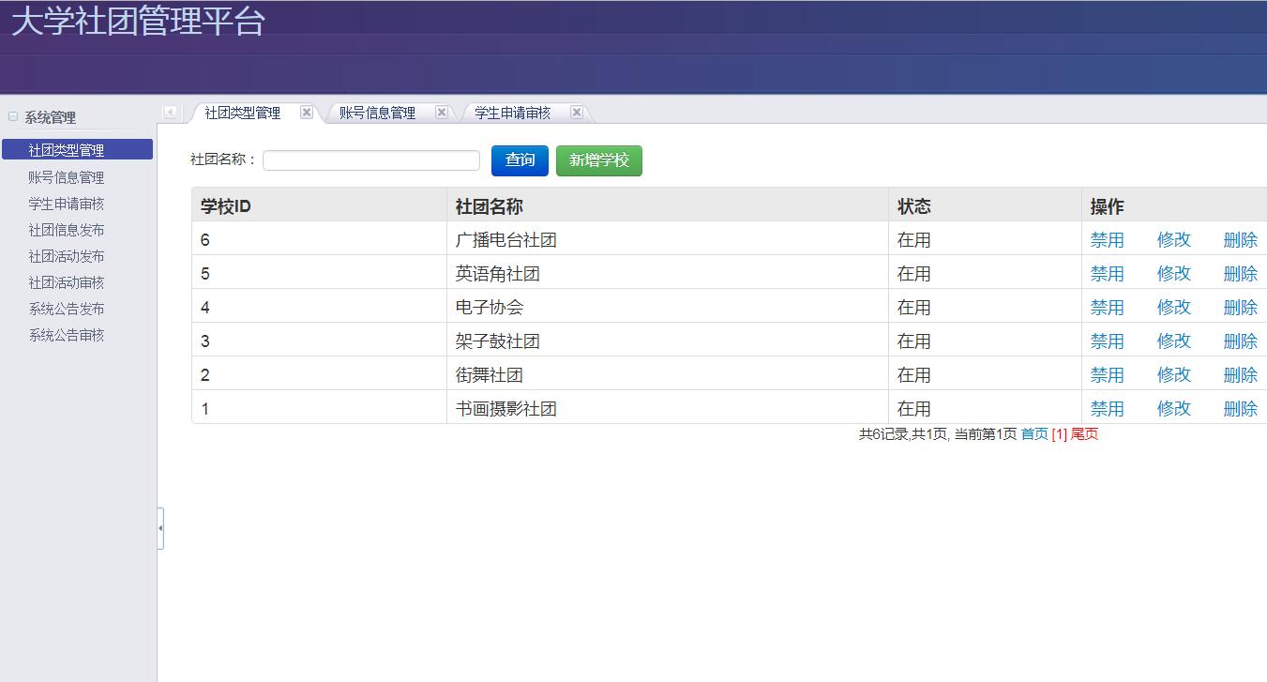Screen dimensions: 1267x682
Task: Open 系统公告发布 in the sidebar
Action: coord(67,309)
